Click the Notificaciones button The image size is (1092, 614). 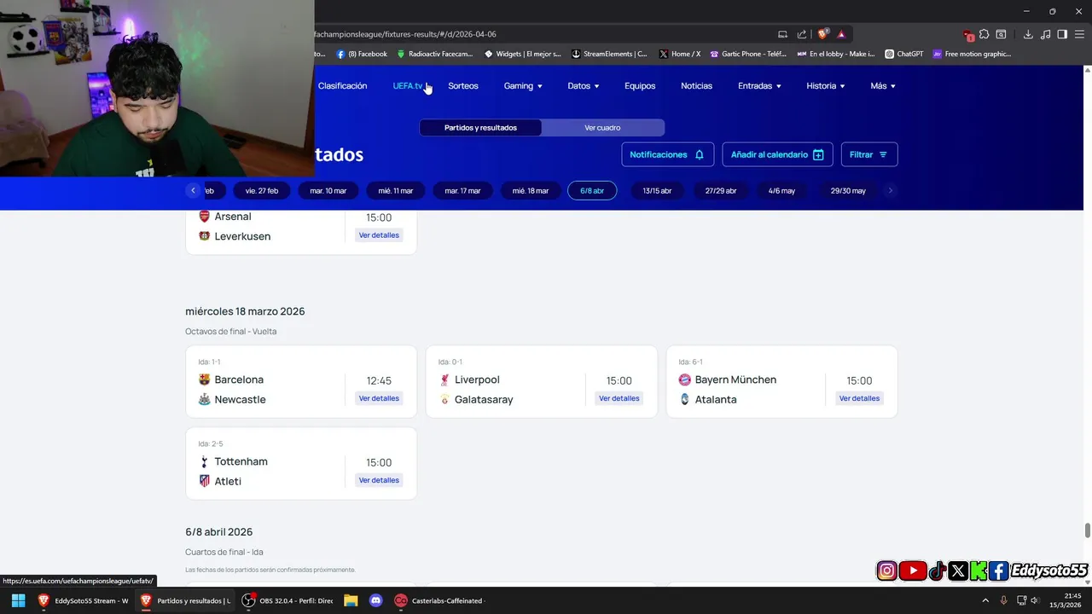pyautogui.click(x=667, y=154)
